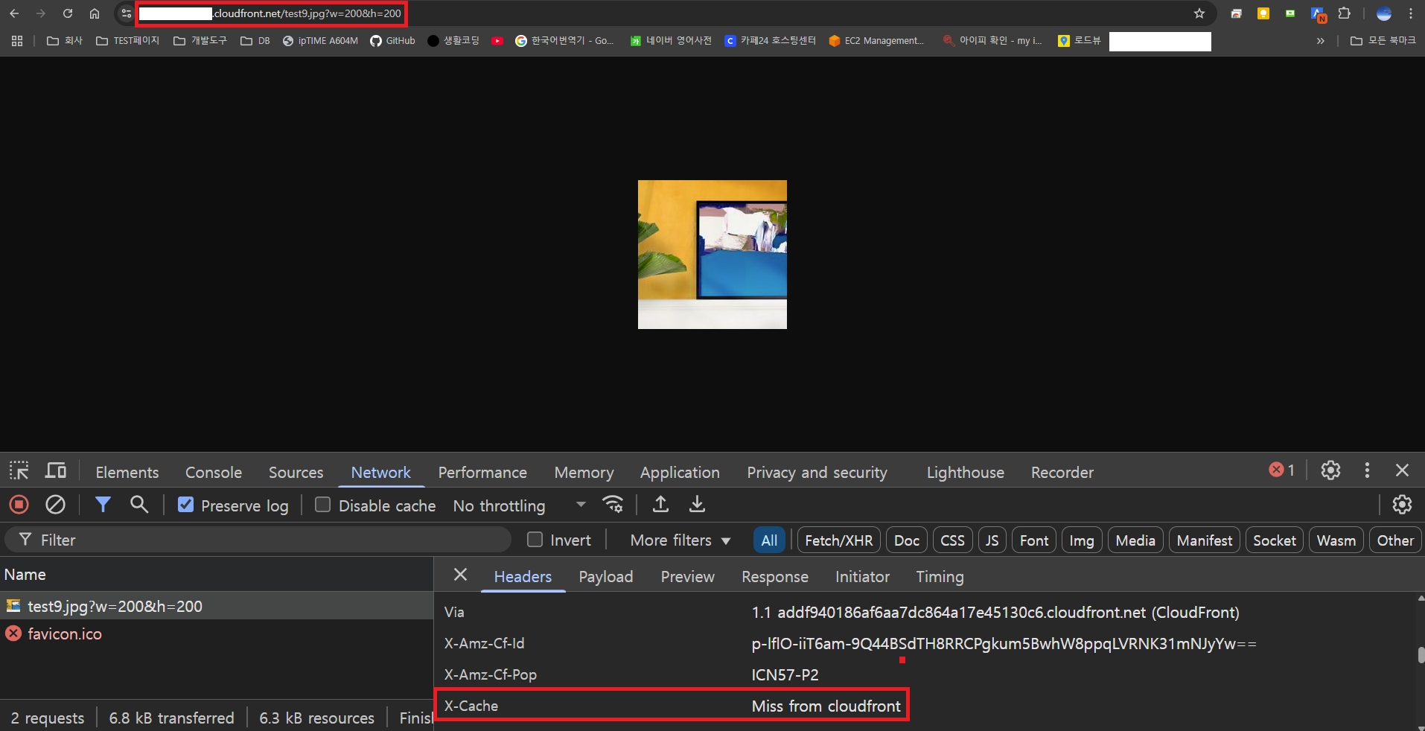Open network search magnifier icon

pyautogui.click(x=138, y=505)
